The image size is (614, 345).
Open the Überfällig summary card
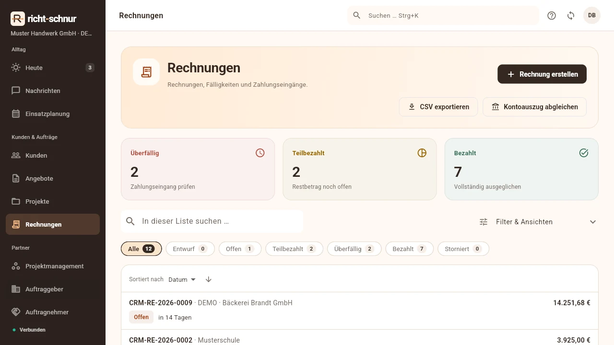(198, 169)
